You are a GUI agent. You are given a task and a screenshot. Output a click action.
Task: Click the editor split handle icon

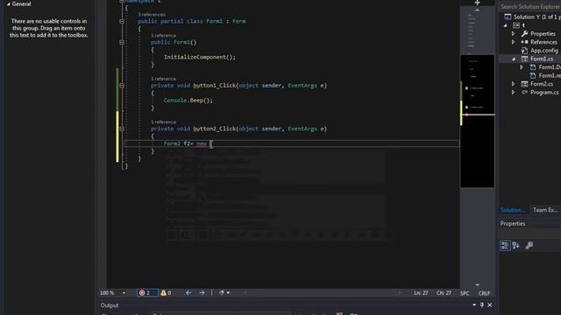[477, 3]
